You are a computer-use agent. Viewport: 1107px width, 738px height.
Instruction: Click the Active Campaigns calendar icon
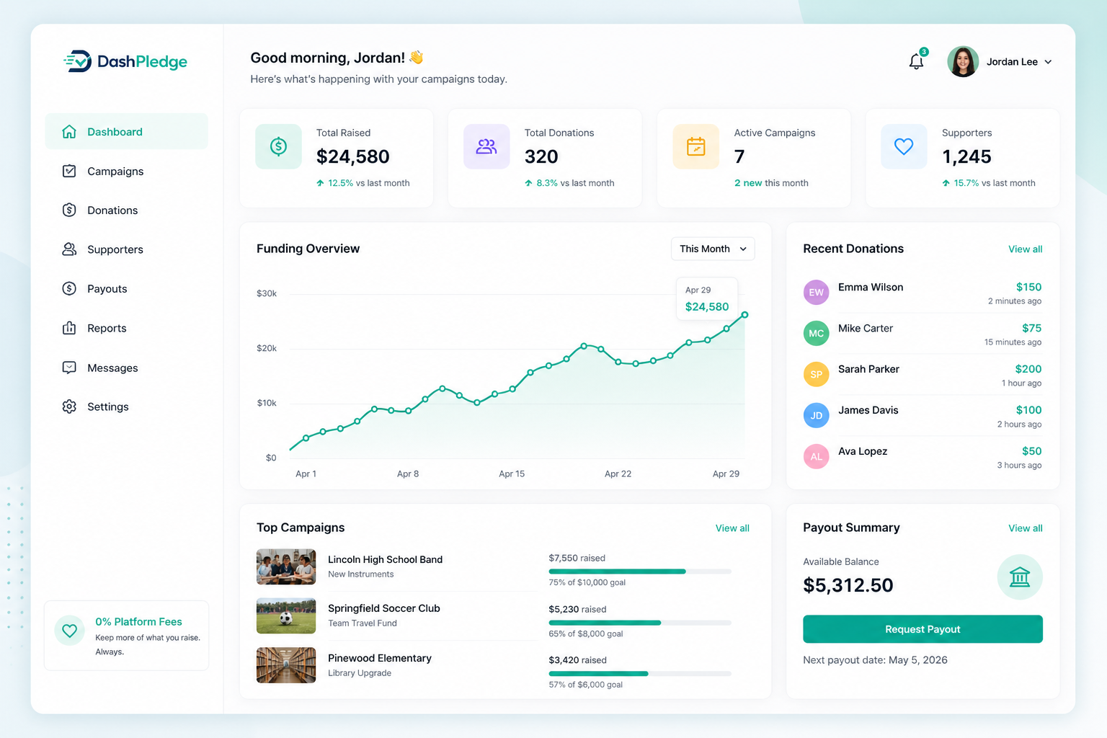[x=695, y=146]
